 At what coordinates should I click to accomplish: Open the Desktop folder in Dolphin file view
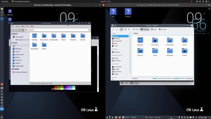pyautogui.click(x=140, y=41)
